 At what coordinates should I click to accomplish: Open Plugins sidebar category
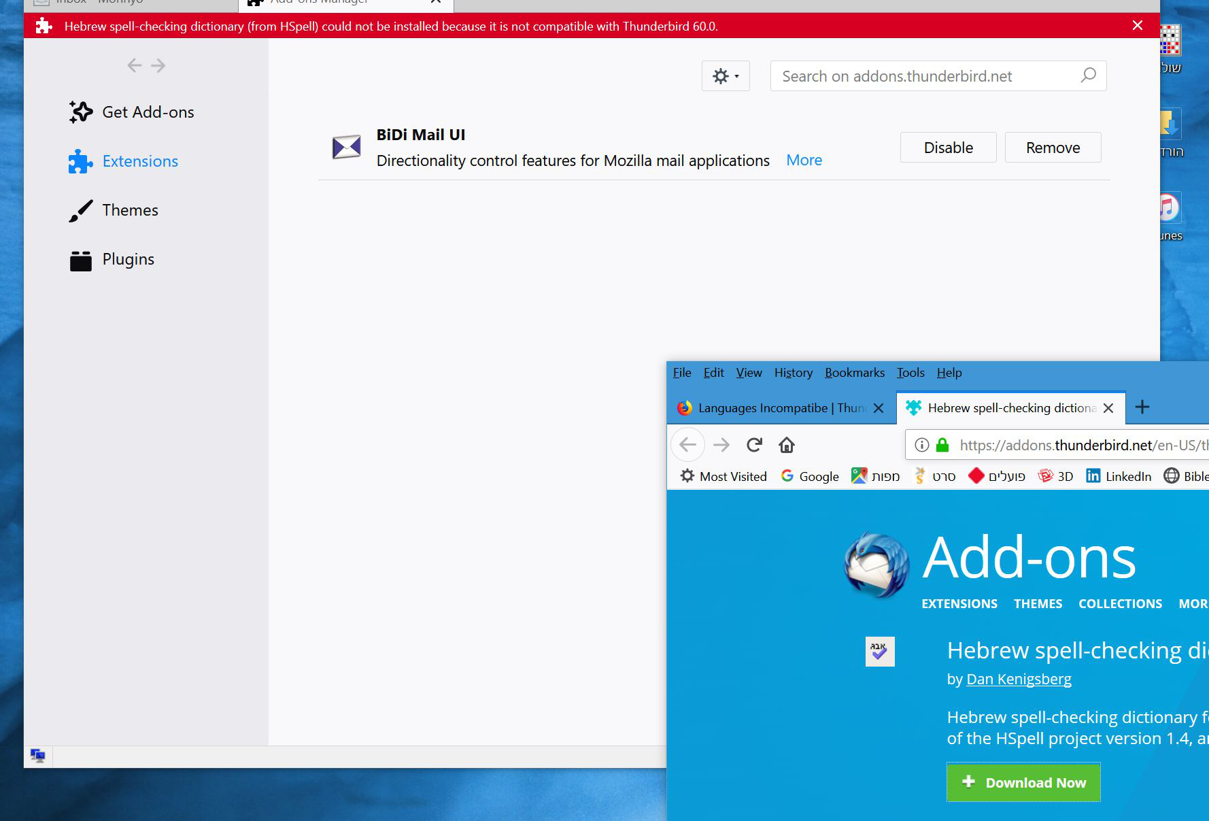pos(112,259)
